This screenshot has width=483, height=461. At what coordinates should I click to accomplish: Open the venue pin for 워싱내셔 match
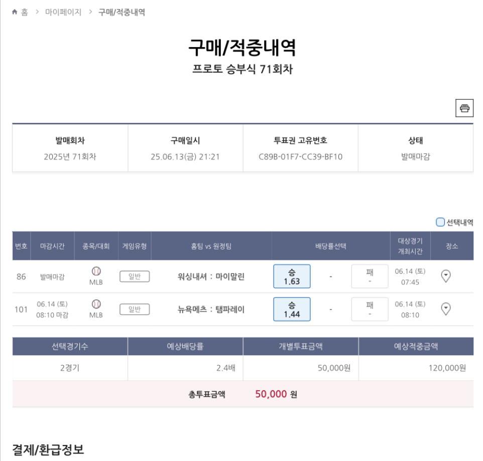coord(445,276)
